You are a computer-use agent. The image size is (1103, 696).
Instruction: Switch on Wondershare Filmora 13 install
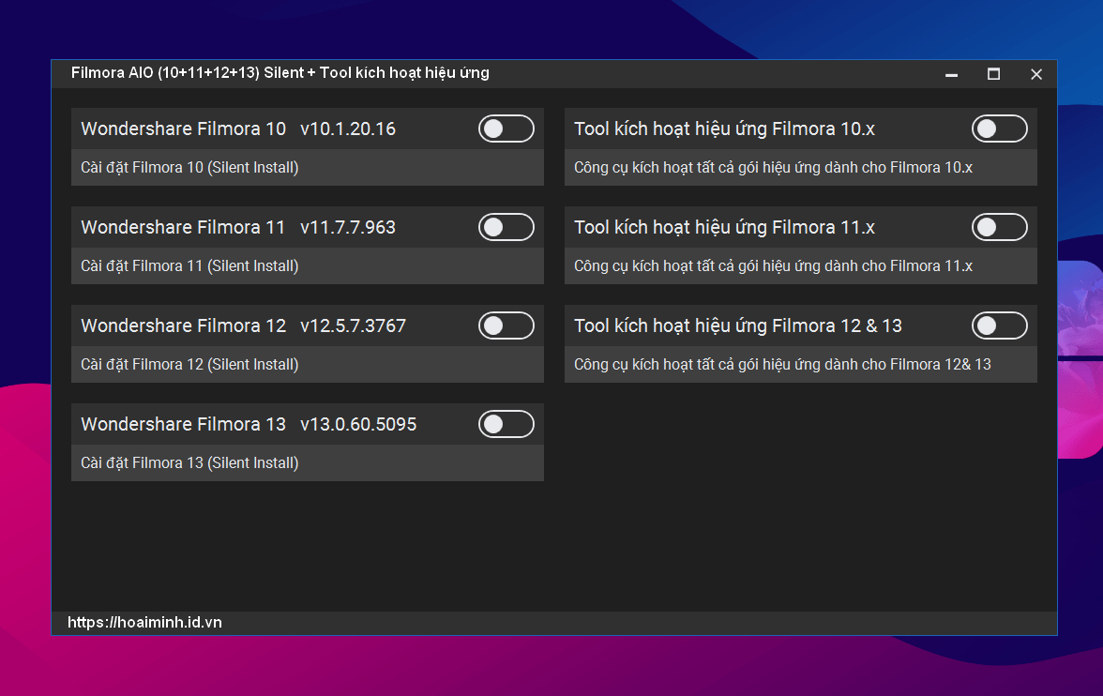coord(506,424)
